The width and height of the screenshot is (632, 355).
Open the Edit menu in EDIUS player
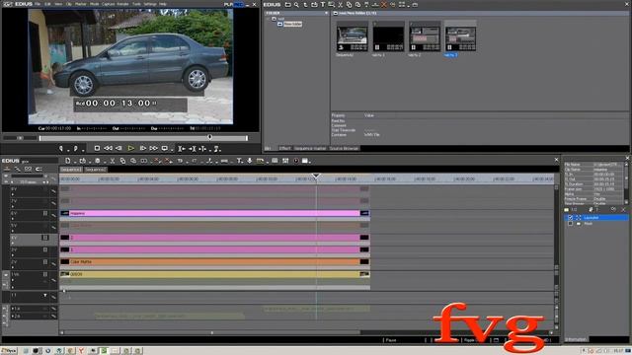[x=48, y=4]
